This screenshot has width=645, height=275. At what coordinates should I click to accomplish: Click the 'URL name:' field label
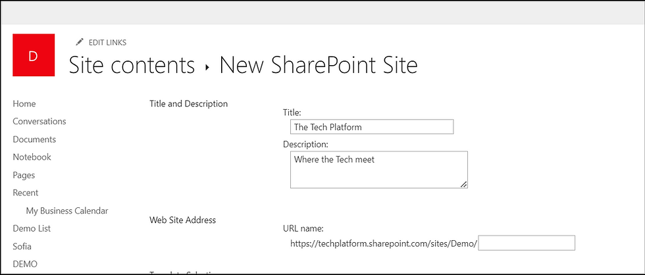[303, 229]
